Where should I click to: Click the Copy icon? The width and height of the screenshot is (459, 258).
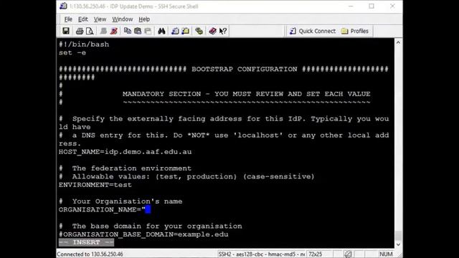pyautogui.click(x=128, y=31)
